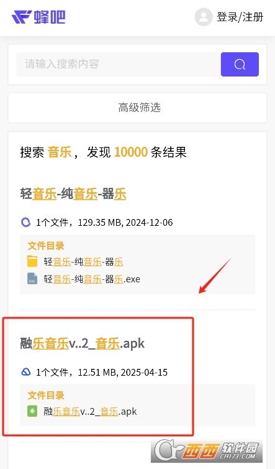Open result title 轻音乐-纯音乐-器乐

coord(73,194)
